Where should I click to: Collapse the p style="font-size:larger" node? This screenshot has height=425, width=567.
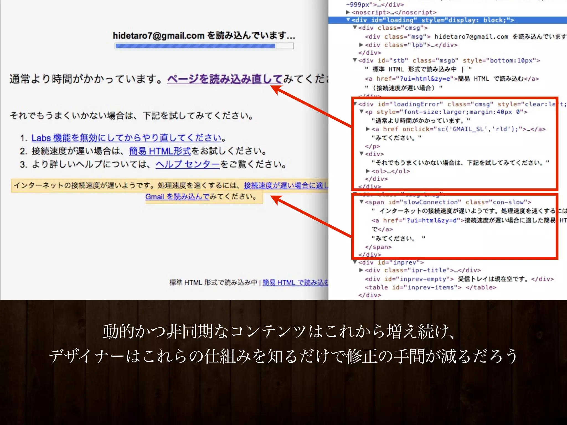(x=361, y=112)
